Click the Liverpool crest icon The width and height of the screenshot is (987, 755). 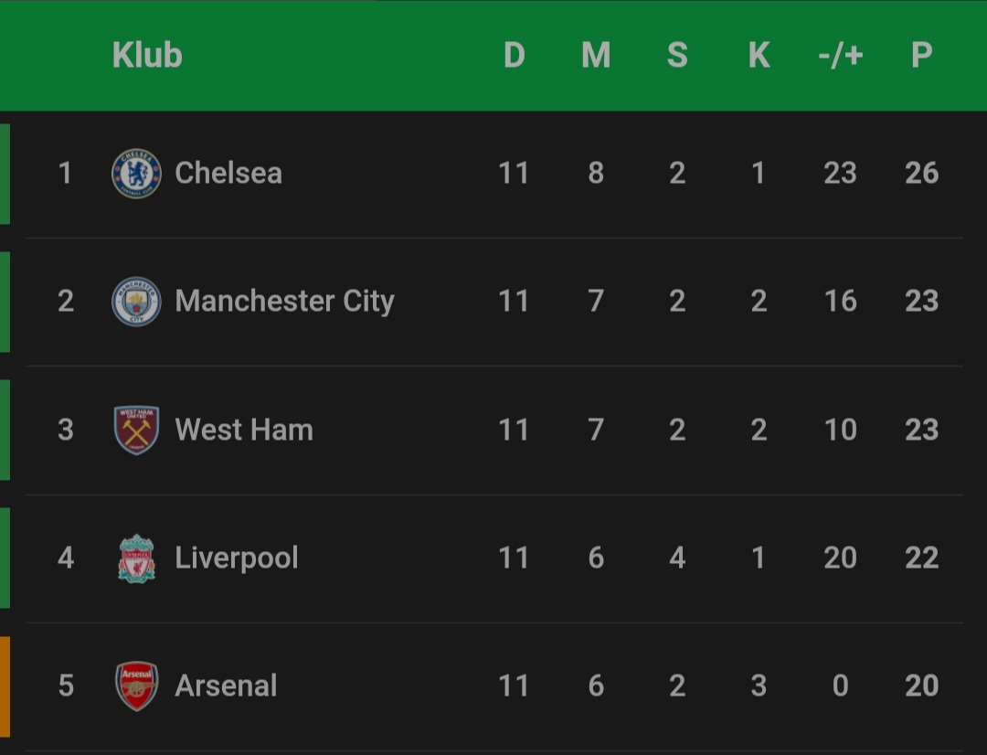[136, 558]
